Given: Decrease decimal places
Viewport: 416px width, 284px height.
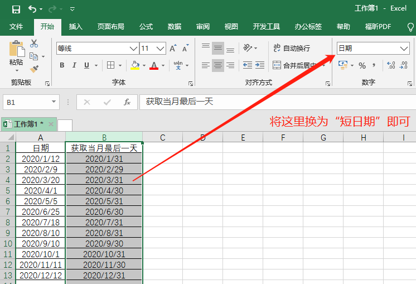Looking at the screenshot, I should click(x=404, y=65).
